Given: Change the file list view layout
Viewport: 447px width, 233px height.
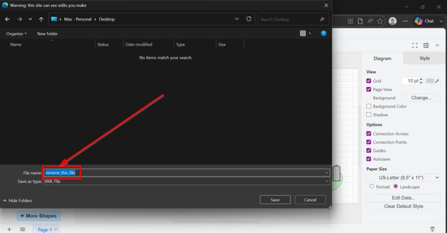Looking at the screenshot, I should tap(303, 33).
